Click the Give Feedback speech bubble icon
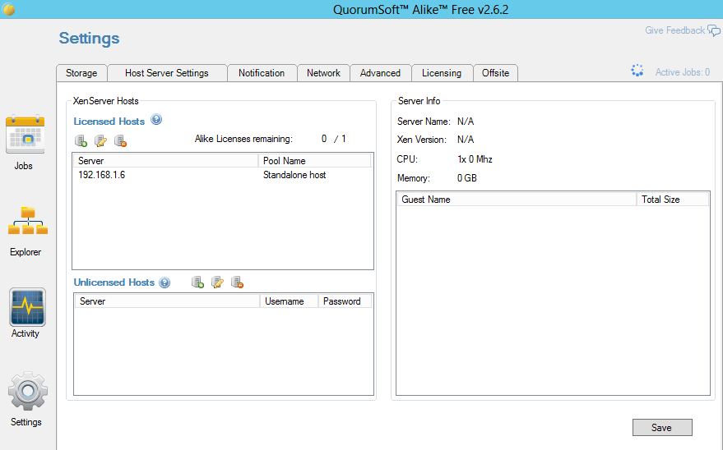This screenshot has width=723, height=450. [714, 31]
